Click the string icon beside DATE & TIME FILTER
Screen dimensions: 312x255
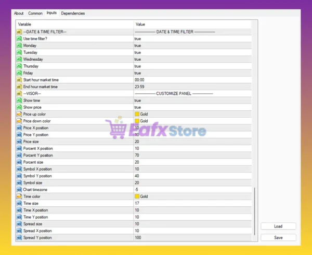(x=19, y=32)
